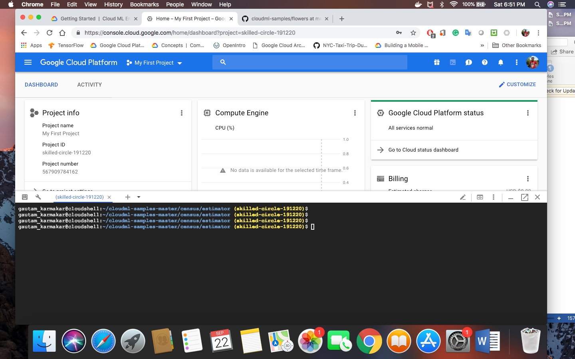This screenshot has height=359, width=575.
Task: Send feedback via the speech-bubble icon
Action: coord(468,62)
